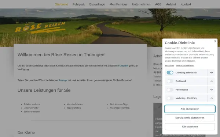Click the Willkommen bei Röse-Reisen heading
Image resolution: width=220 pixels, height=137 pixels.
pos(62,55)
